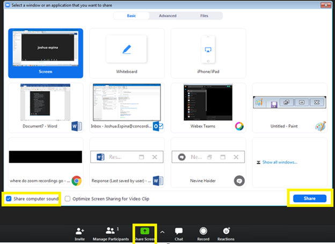The height and width of the screenshot is (244, 335).
Task: Select the Whiteboard sharing option
Action: pos(127,53)
